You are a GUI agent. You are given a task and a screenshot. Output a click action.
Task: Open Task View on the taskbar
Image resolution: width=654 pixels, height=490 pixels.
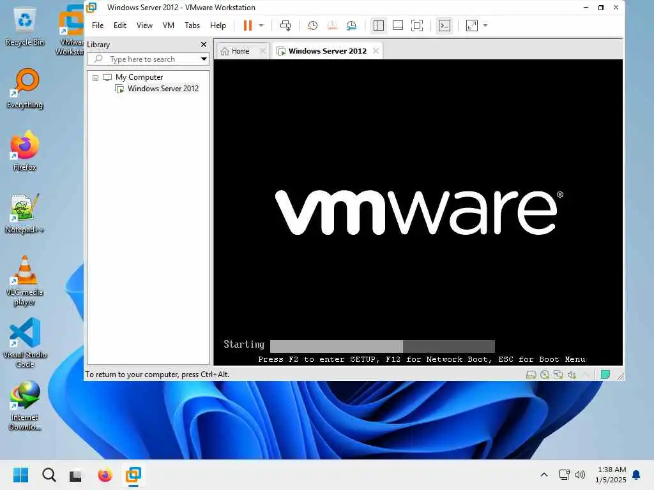[75, 475]
